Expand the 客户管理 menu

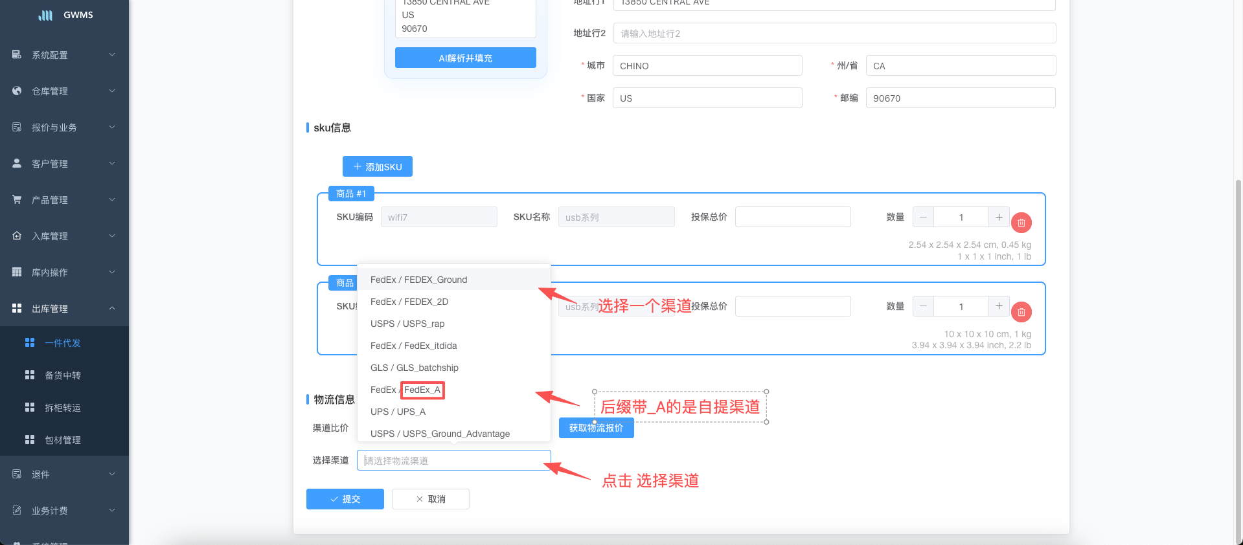point(112,164)
